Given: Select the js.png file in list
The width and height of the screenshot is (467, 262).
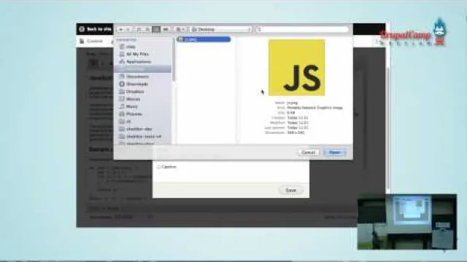Looking at the screenshot, I should [204, 39].
